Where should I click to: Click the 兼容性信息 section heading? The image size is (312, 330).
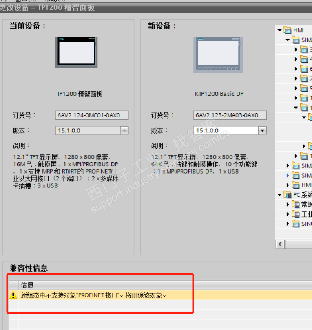tap(29, 268)
